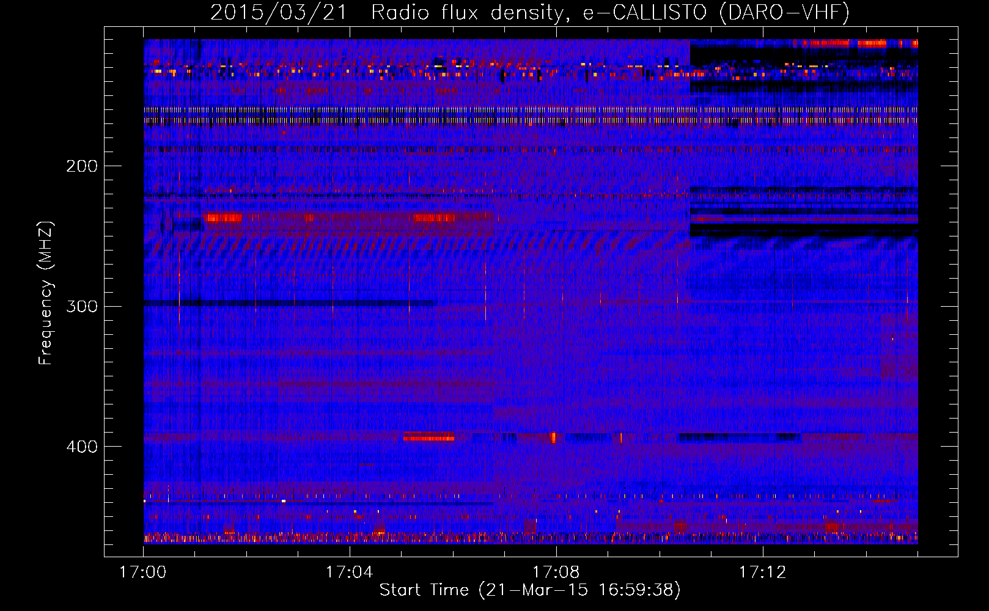Click the 17:08 time axis label
The width and height of the screenshot is (989, 611).
point(556,573)
